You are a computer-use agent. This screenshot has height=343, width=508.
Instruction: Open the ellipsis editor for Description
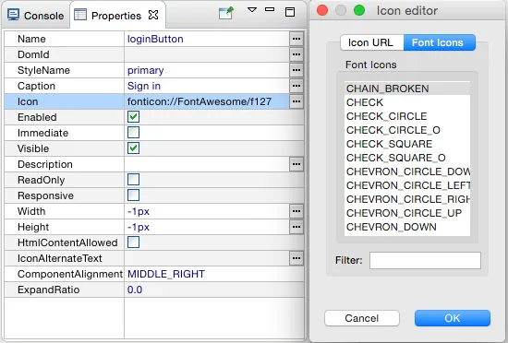coord(296,164)
